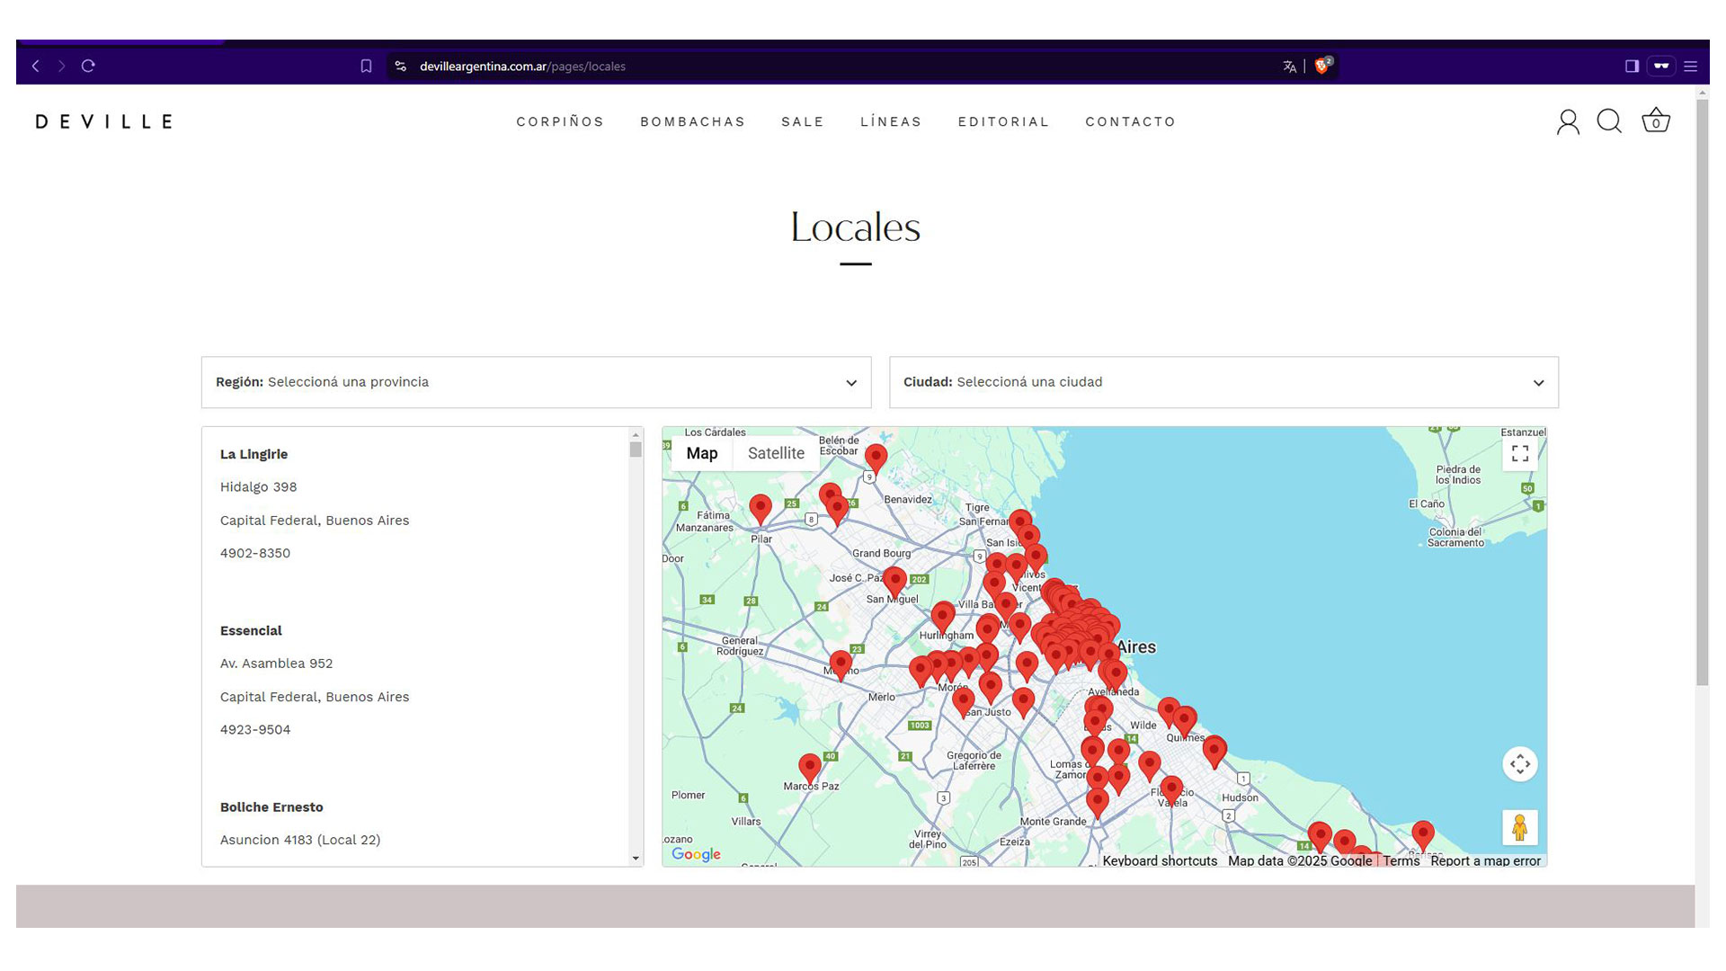
Task: Select the Map view toggle
Action: coord(701,453)
